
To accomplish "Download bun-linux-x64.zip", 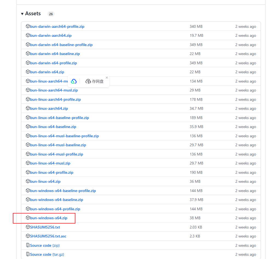I will tap(45, 182).
